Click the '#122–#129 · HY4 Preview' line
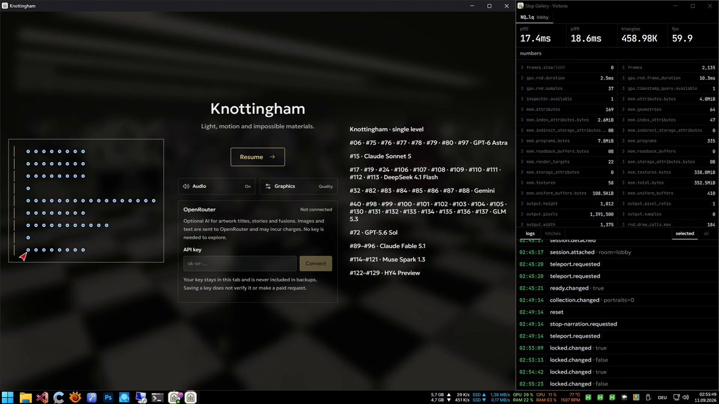 385,273
